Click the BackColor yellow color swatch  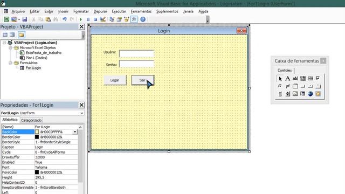(x=37, y=132)
